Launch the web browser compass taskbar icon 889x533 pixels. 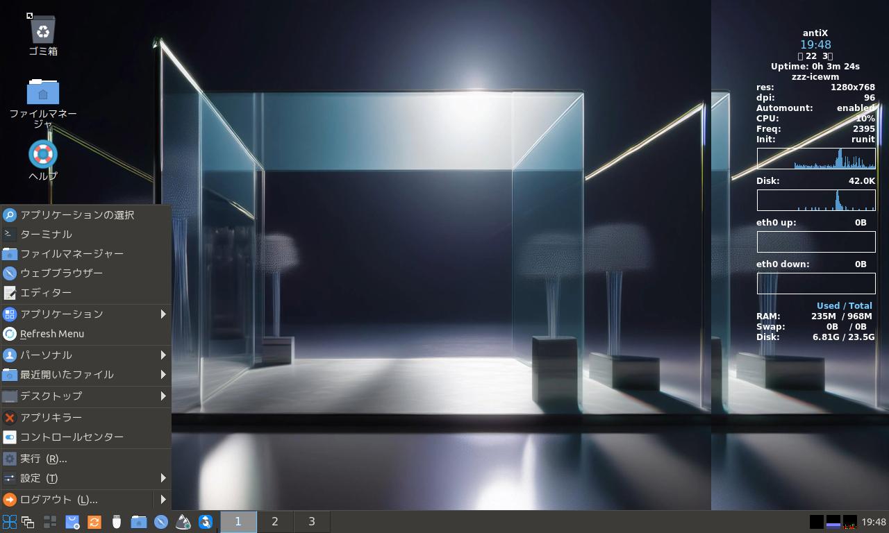[161, 522]
